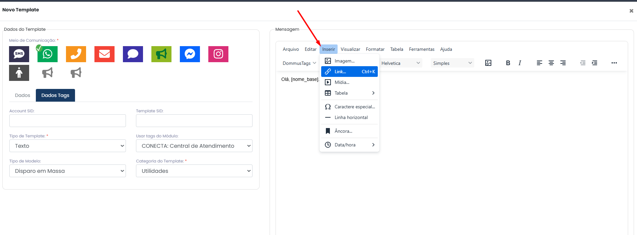Open the Categoria do Template dropdown

pyautogui.click(x=194, y=171)
